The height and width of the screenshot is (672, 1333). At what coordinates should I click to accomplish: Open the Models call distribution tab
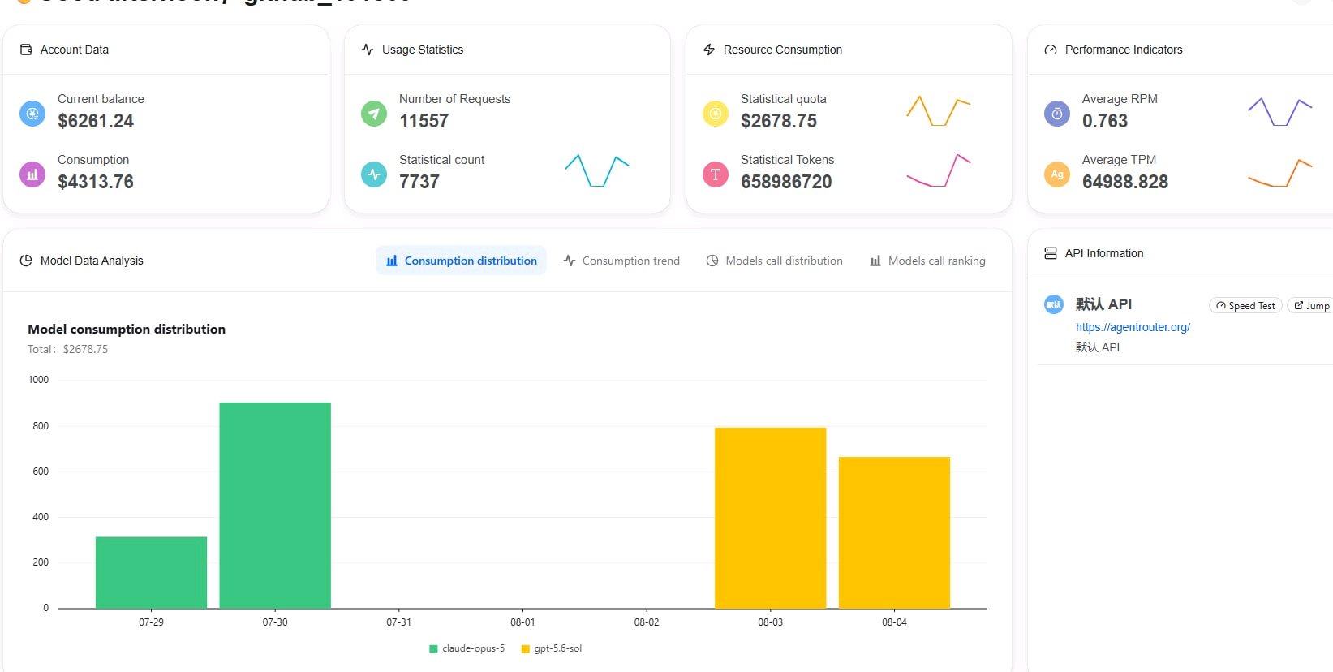click(x=775, y=261)
